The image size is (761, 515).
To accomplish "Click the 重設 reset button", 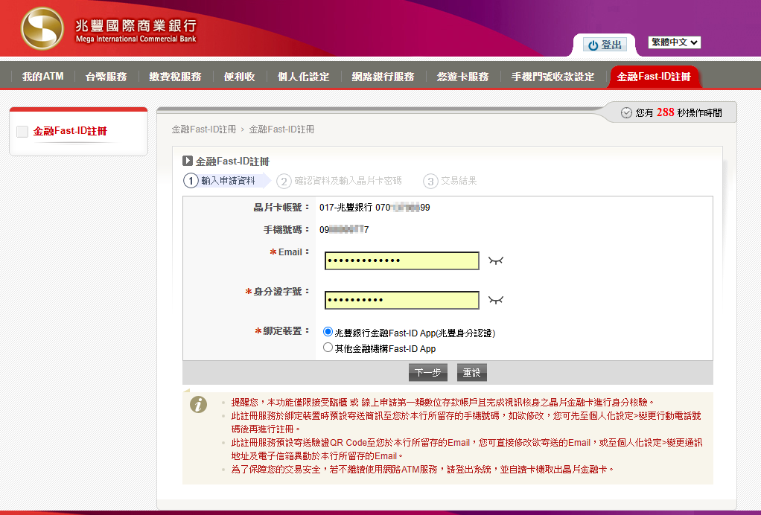I will tap(471, 372).
